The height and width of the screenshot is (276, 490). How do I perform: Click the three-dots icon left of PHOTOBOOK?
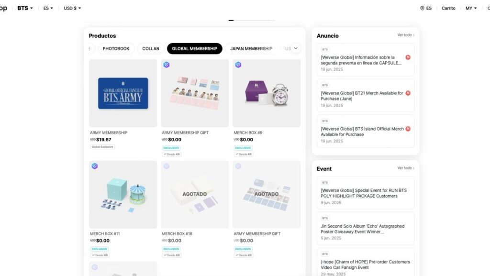89,48
